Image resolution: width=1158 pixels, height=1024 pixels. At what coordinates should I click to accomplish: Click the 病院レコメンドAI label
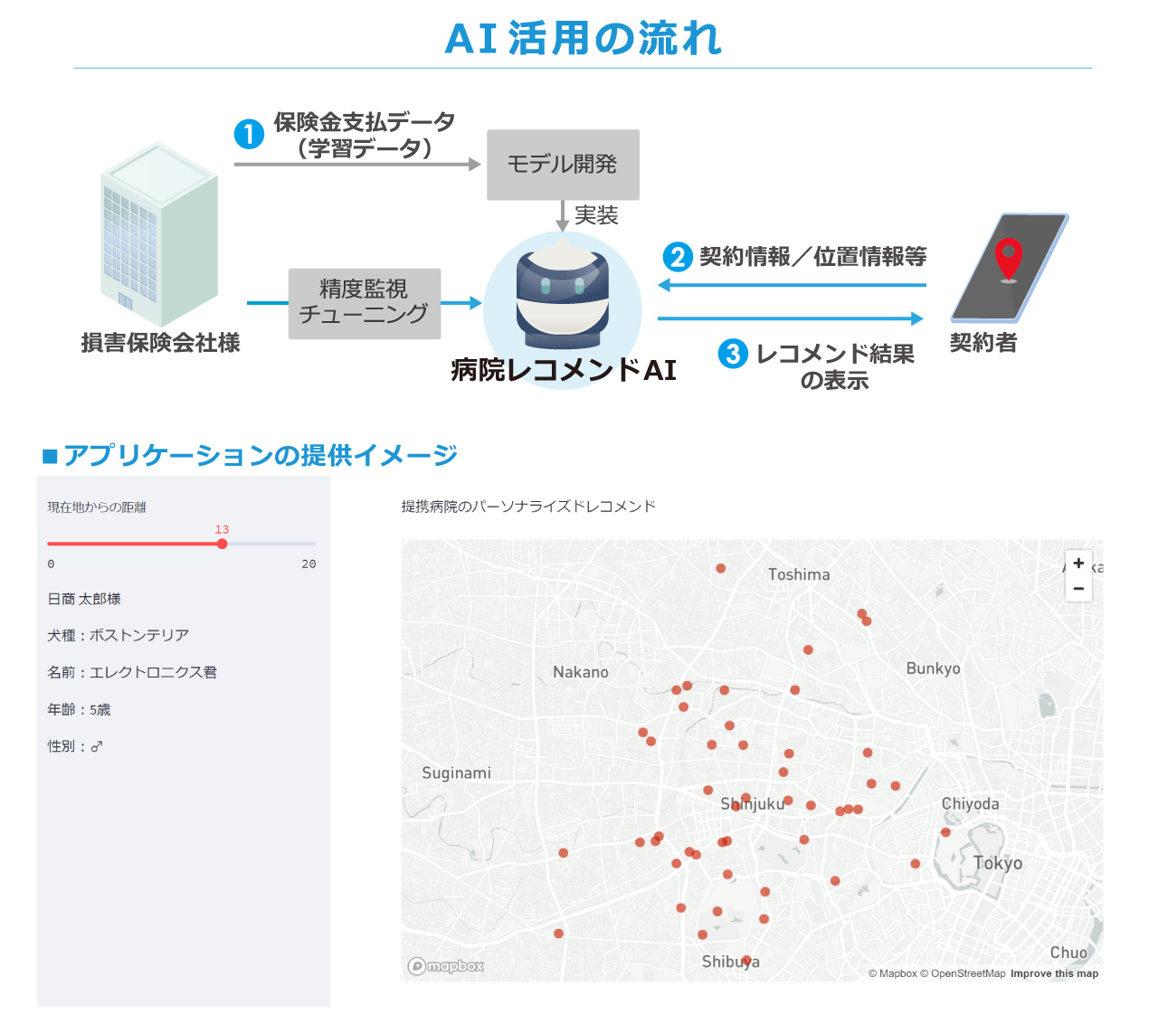564,370
